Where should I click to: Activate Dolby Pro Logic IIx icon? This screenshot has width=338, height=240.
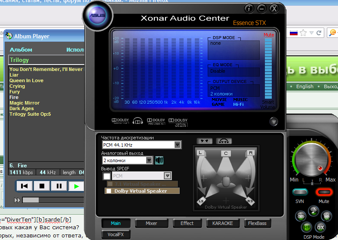[x=156, y=121]
